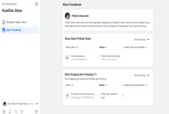This screenshot has width=169, height=114.
Task: Click Febria Hasanah profile picture in header card
Action: (67, 16)
